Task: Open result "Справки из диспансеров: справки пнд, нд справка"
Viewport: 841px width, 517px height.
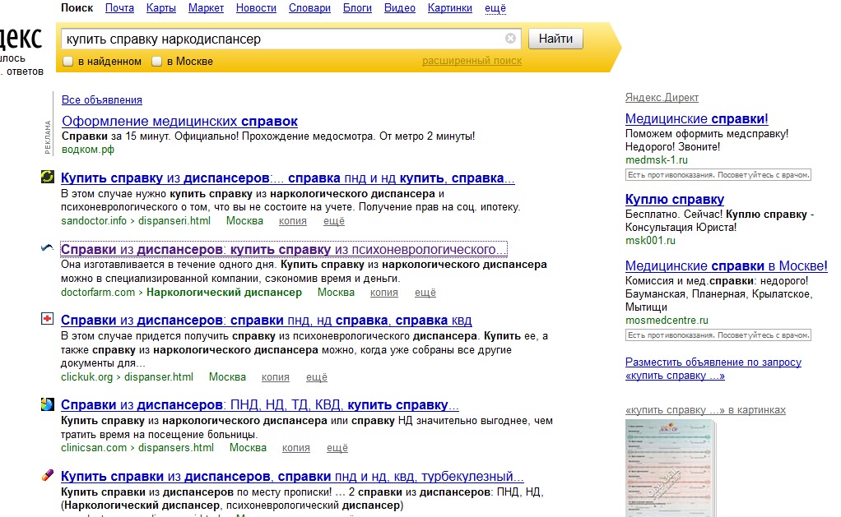Action: pyautogui.click(x=266, y=321)
